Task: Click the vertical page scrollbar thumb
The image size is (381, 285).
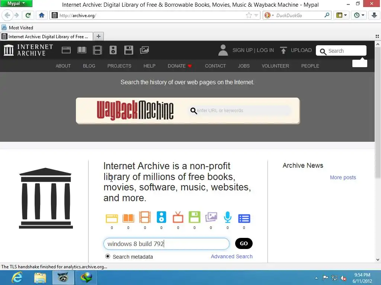Action: pos(378,113)
